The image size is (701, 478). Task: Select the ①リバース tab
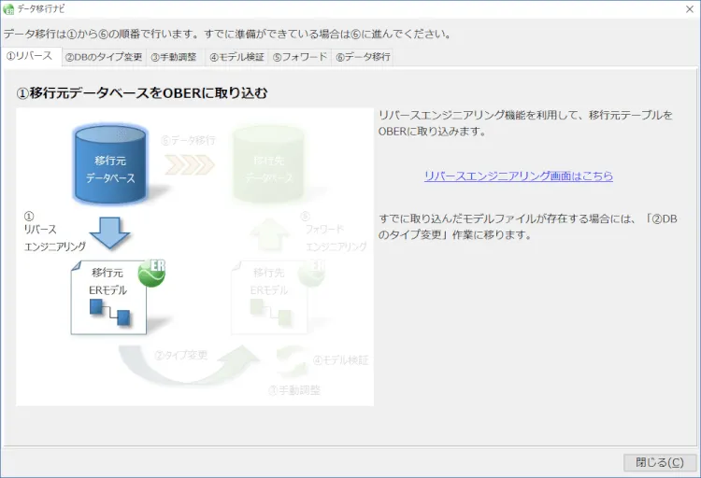29,56
